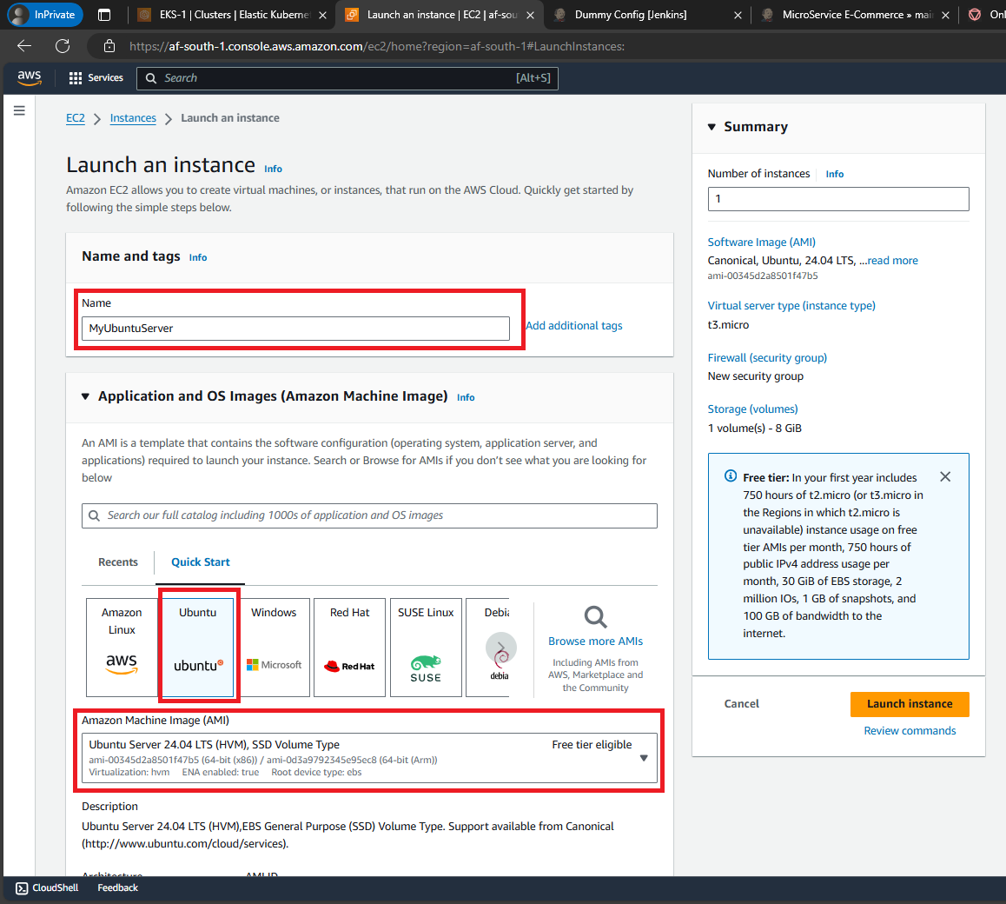The height and width of the screenshot is (904, 1006).
Task: Open Storage (volumes) summary link
Action: (752, 409)
